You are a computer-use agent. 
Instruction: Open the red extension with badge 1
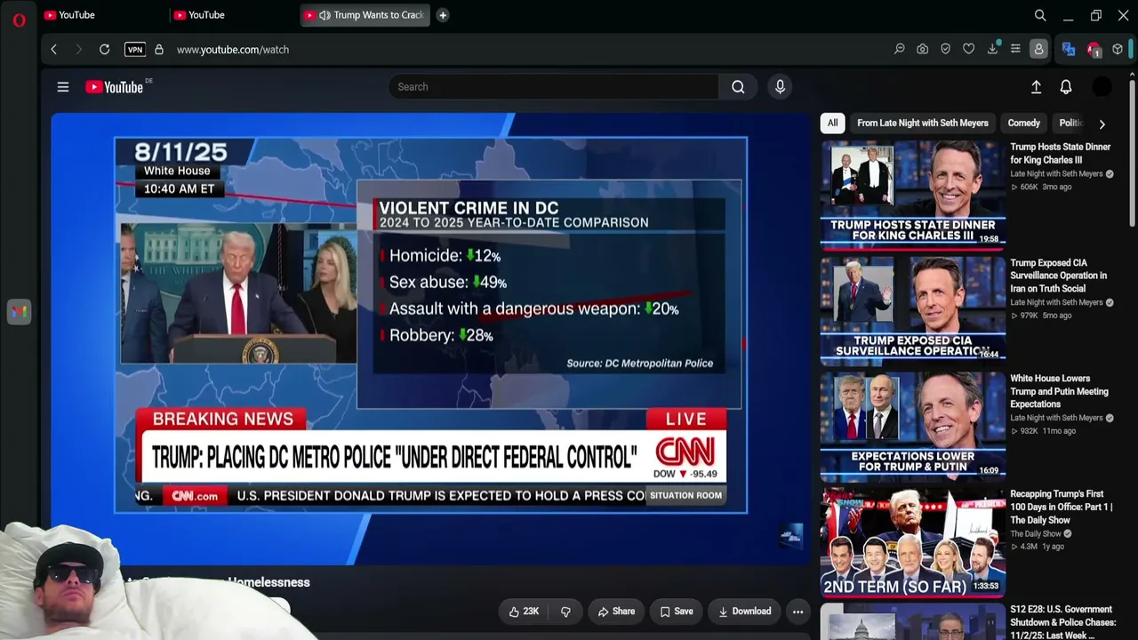pyautogui.click(x=1094, y=50)
